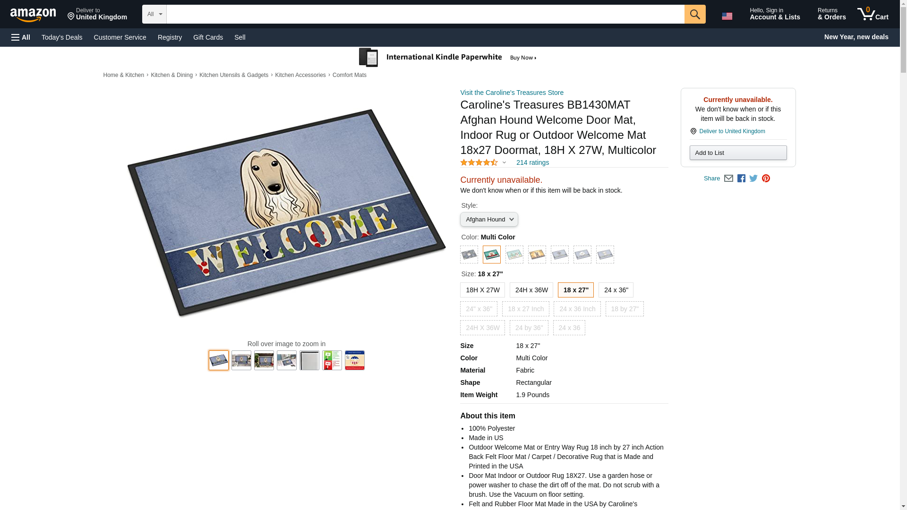Open the shopping cart icon
907x510 pixels.
tap(873, 14)
